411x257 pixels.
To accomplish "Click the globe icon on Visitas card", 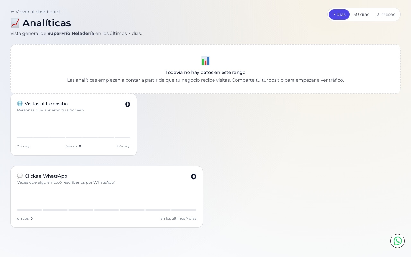I will (20, 103).
